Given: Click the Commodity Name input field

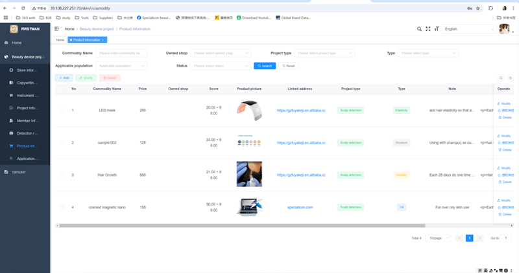Looking at the screenshot, I should point(121,53).
